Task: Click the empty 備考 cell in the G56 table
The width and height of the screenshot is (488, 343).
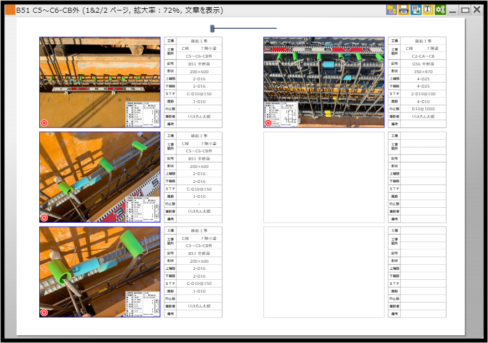Action: (423, 124)
